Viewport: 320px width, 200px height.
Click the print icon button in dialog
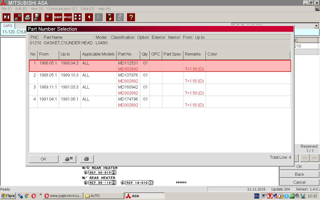86,159
